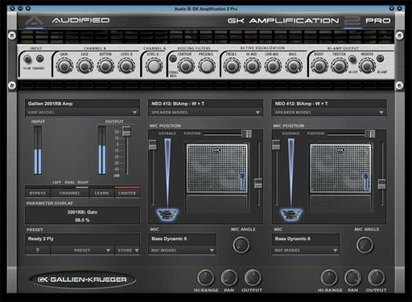Toggle the Hi-Cut switch

pos(352,58)
